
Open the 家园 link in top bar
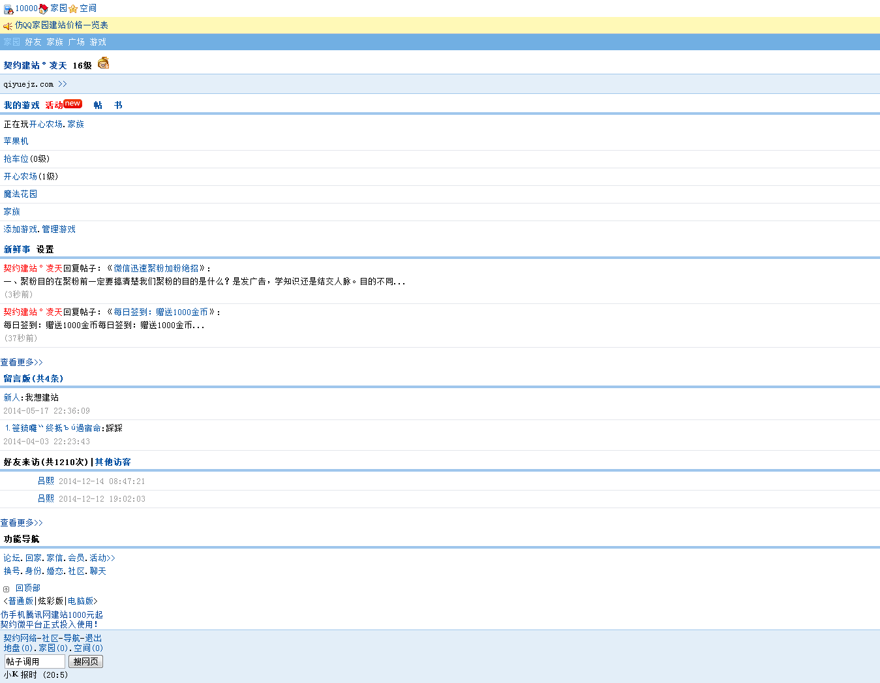(x=59, y=8)
